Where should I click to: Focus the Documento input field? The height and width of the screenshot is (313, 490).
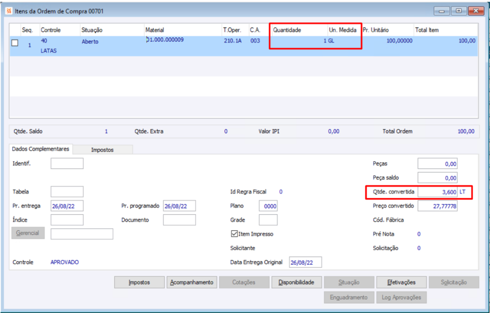click(x=179, y=220)
